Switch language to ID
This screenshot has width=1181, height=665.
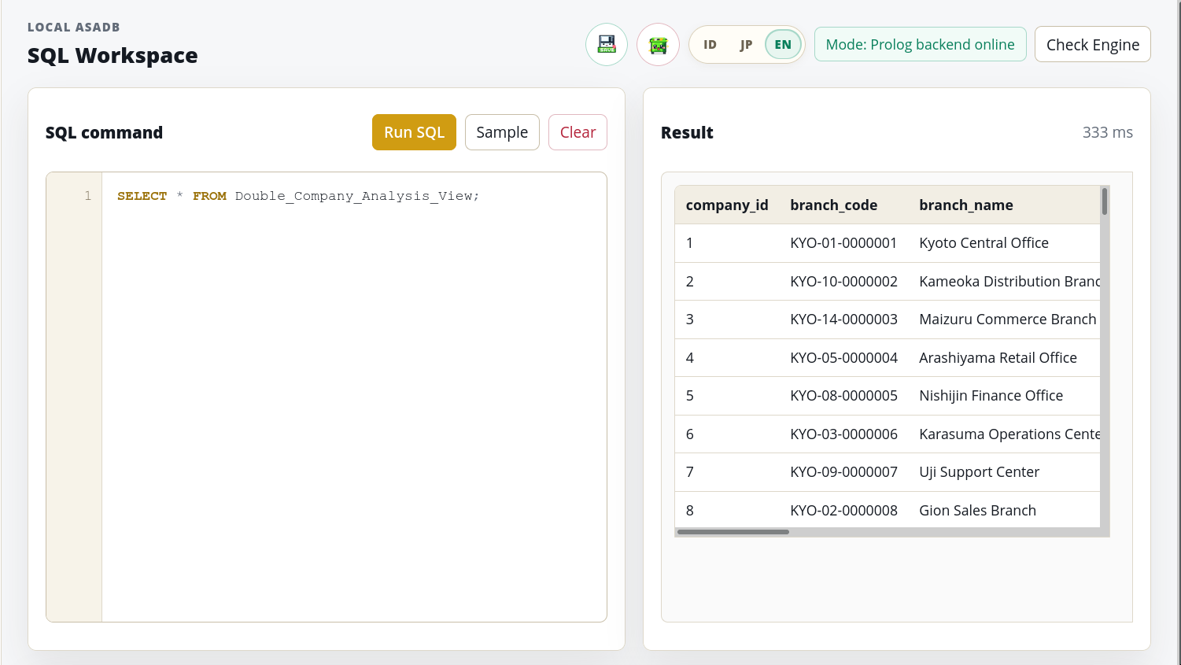(710, 45)
